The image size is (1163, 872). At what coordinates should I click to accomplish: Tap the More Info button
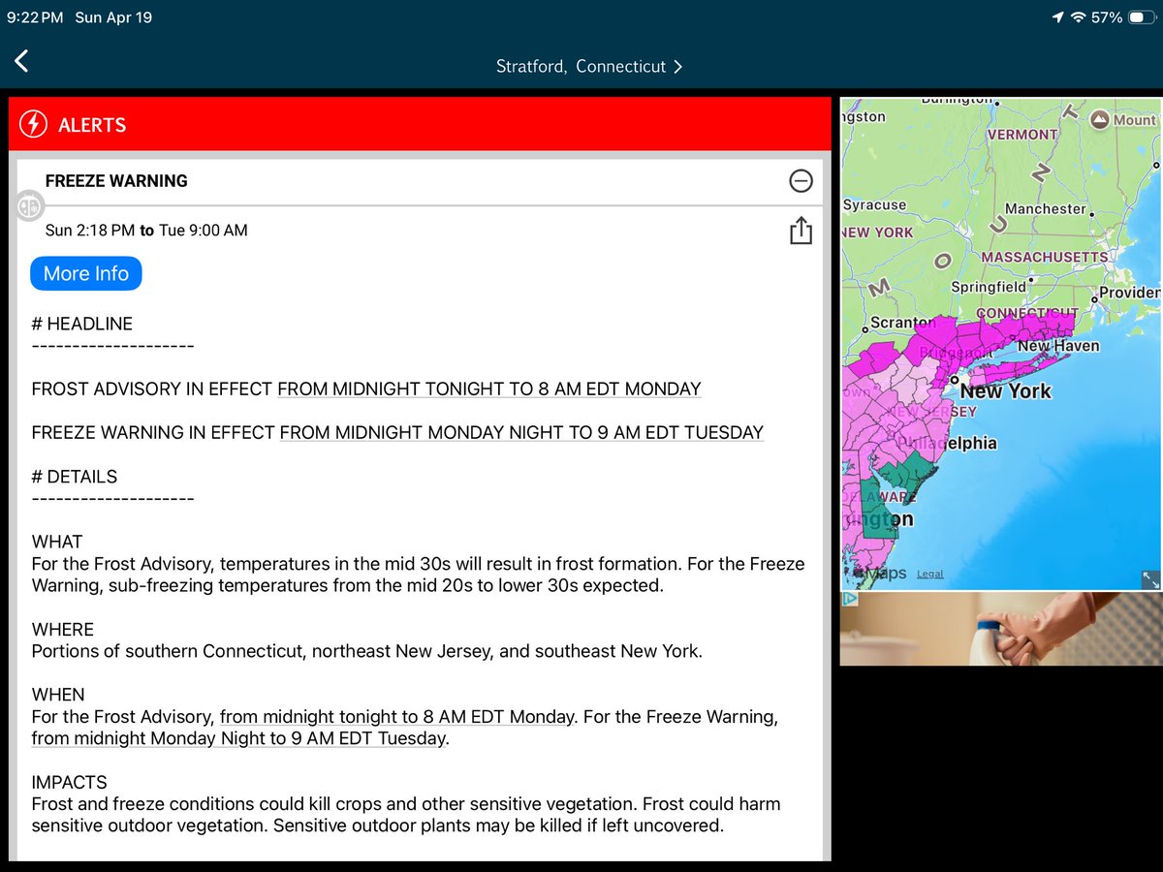[x=86, y=273]
